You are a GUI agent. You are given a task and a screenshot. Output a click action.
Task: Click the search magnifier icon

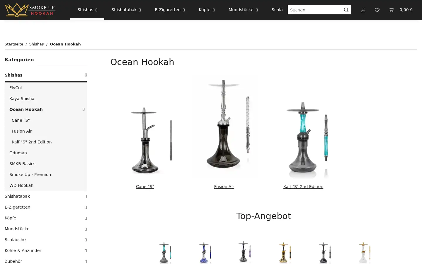click(x=346, y=10)
